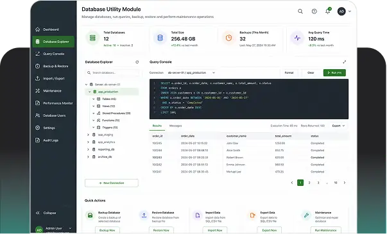Click the Restore Database upload icon

pyautogui.click(x=144, y=215)
